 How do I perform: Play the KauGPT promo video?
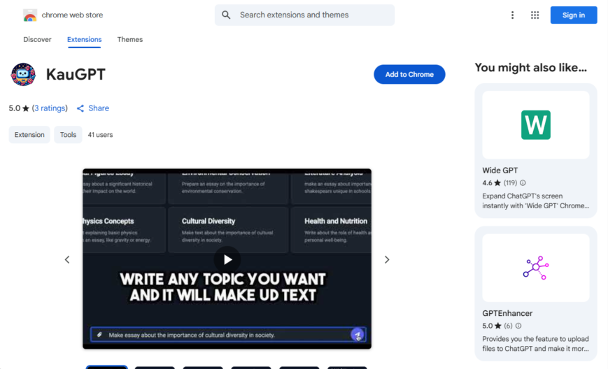227,259
